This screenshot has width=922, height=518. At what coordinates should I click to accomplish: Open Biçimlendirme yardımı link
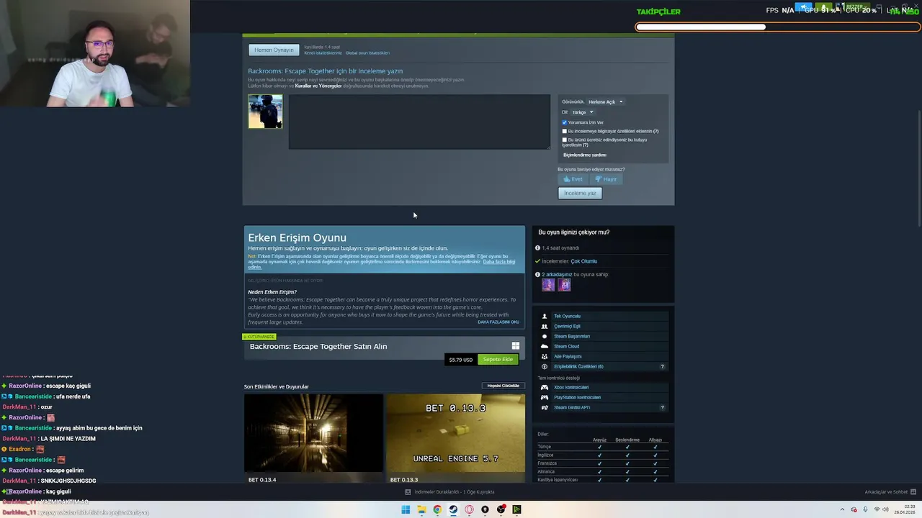(585, 155)
